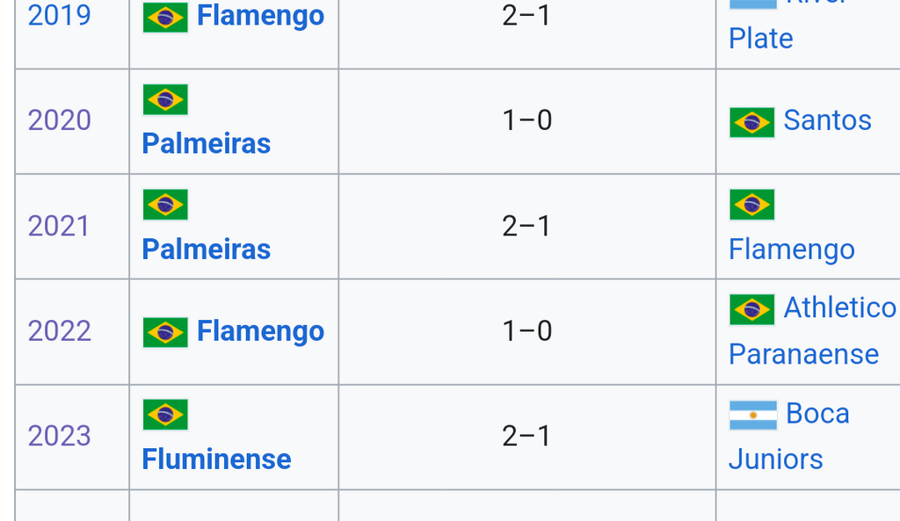The width and height of the screenshot is (900, 521).
Task: Open the 2021 season link
Action: [59, 226]
